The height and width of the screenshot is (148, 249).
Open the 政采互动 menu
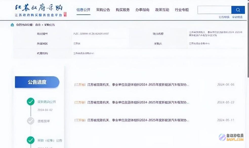(162, 10)
